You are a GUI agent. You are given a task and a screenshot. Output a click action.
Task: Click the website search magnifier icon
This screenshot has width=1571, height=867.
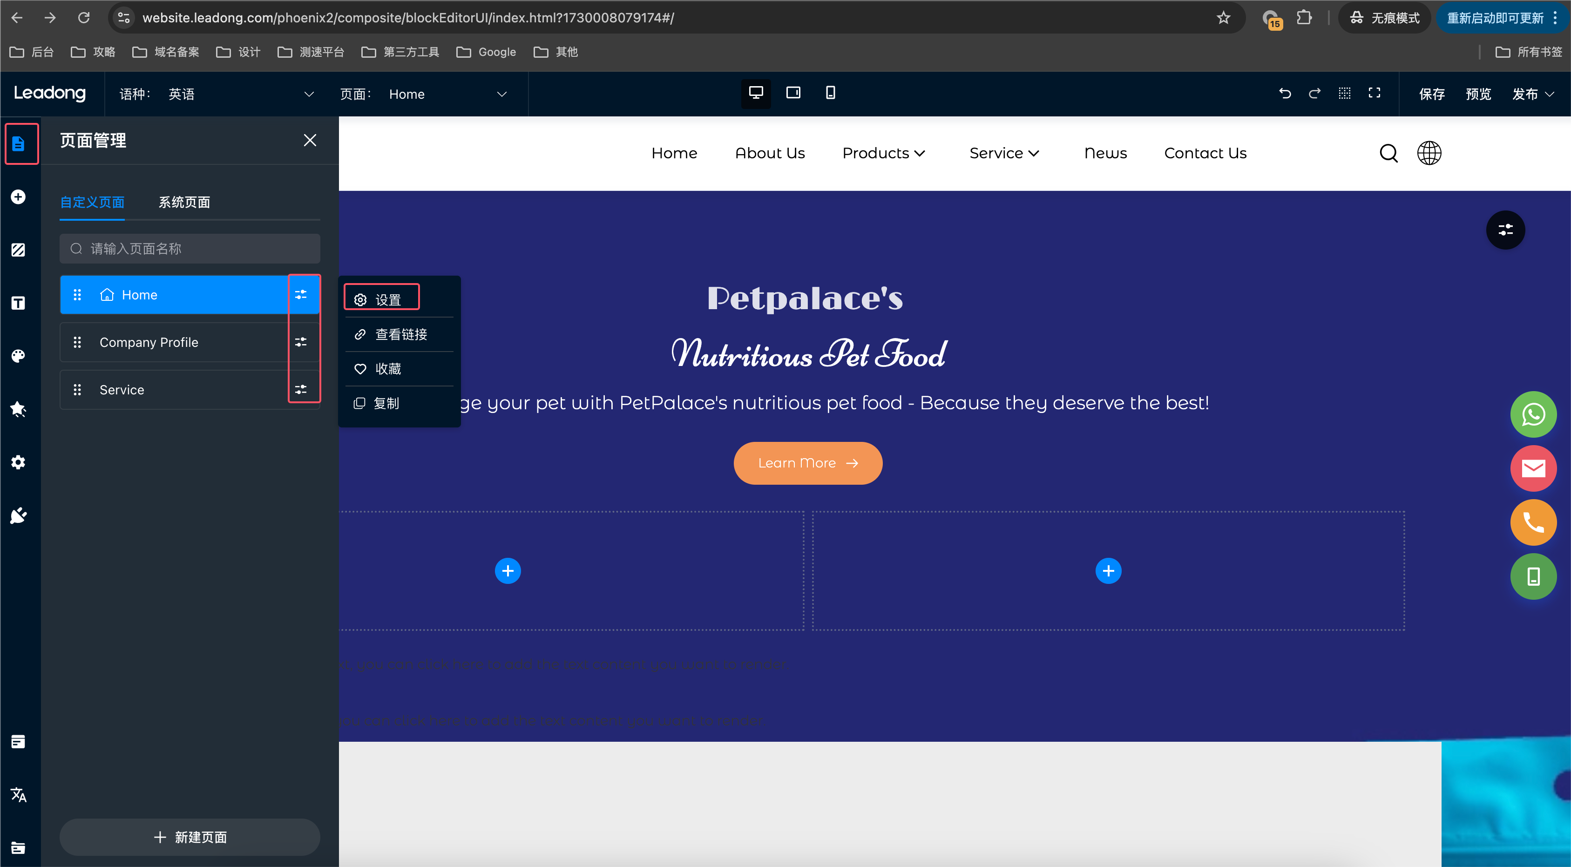[x=1388, y=153]
